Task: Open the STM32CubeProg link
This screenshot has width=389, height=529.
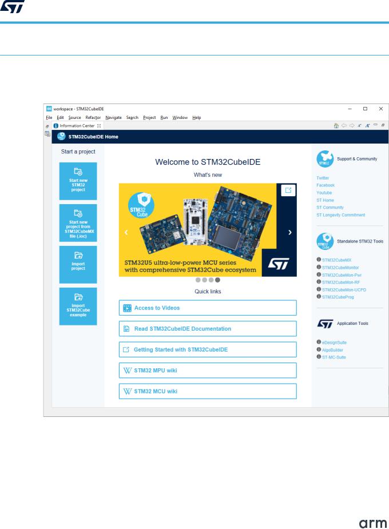Action: pos(338,297)
